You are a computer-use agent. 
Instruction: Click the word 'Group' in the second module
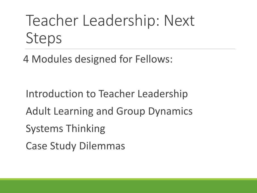click(x=131, y=111)
